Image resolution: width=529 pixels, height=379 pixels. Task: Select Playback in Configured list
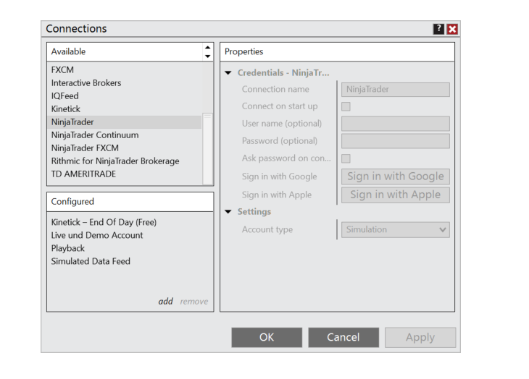[x=68, y=248]
